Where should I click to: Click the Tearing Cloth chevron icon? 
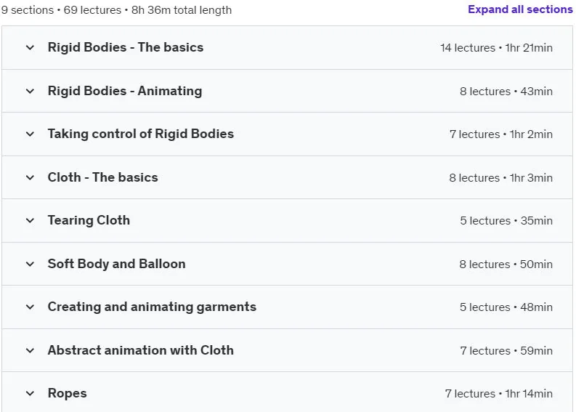tap(30, 220)
